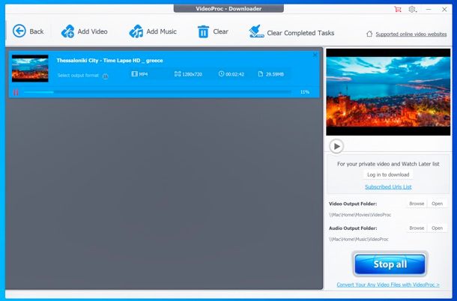Click the audio output path text

coord(359,239)
